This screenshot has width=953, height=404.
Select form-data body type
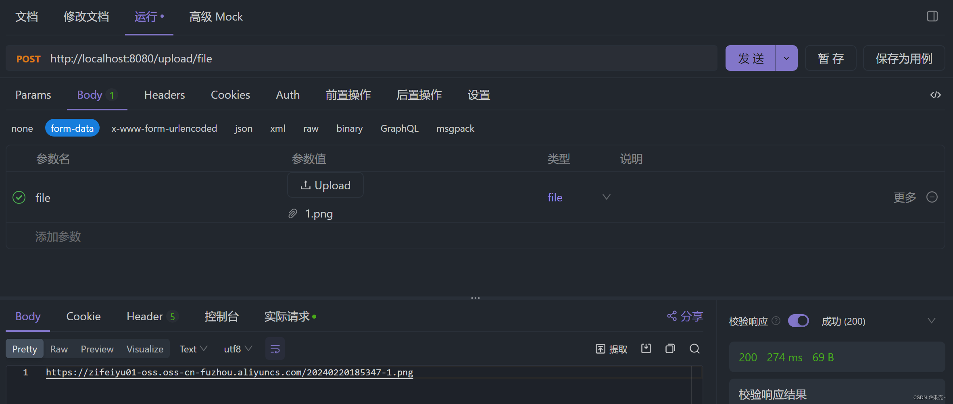click(72, 128)
